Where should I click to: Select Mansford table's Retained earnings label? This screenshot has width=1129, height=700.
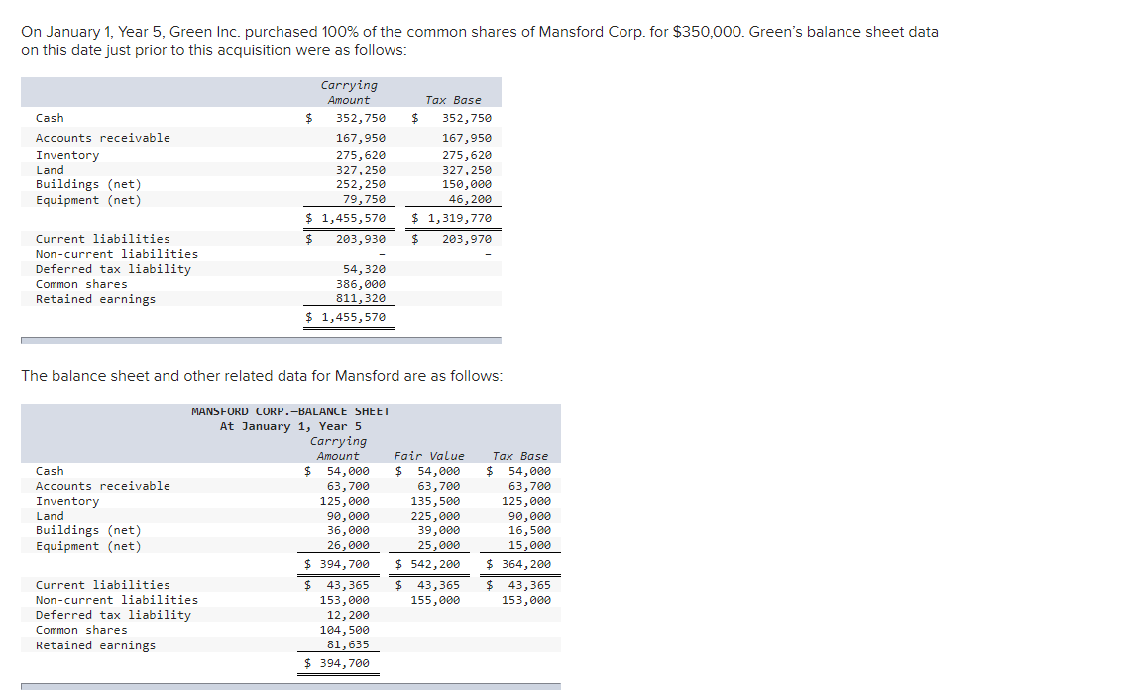[x=95, y=645]
